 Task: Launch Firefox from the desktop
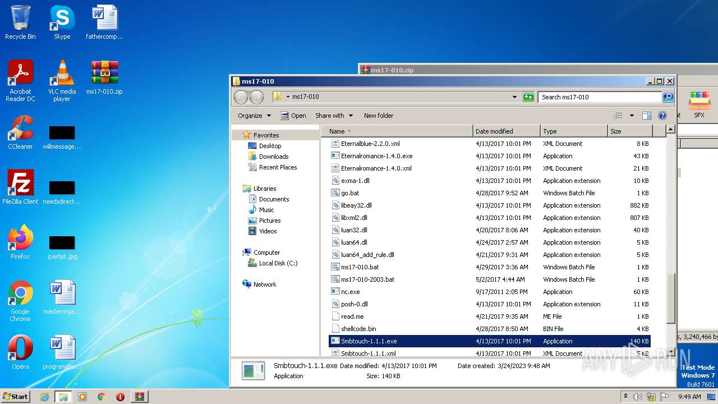(20, 242)
